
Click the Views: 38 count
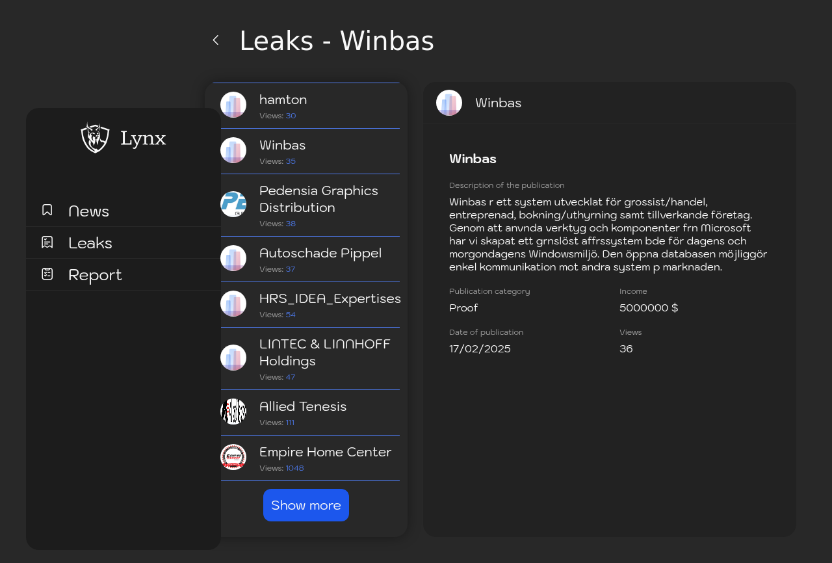pyautogui.click(x=278, y=224)
